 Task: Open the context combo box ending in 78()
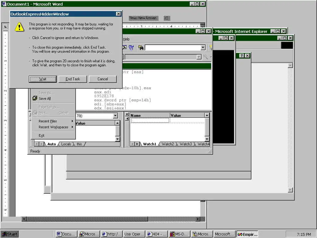click(x=115, y=116)
